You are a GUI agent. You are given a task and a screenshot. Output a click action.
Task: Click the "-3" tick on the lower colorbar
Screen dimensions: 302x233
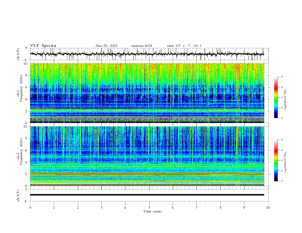click(281, 140)
